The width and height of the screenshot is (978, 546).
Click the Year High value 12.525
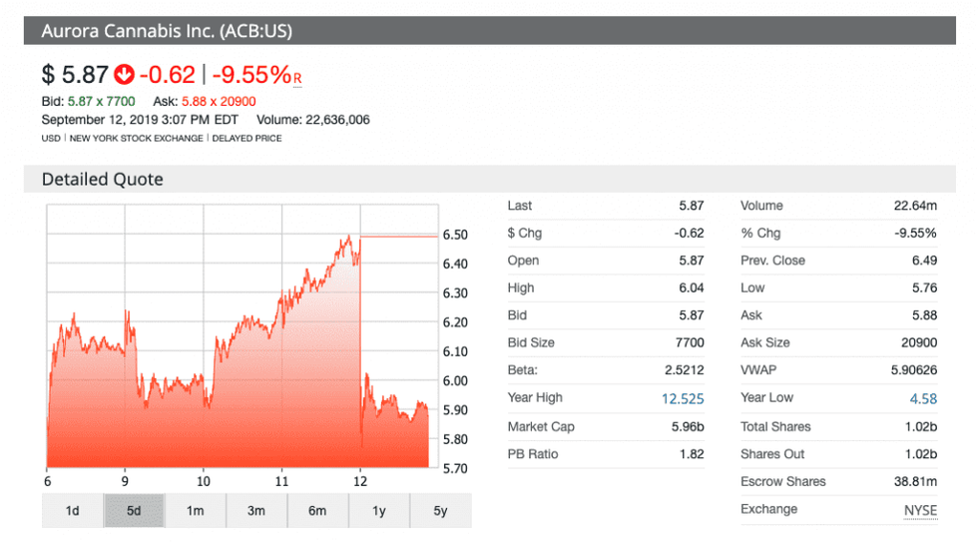(x=683, y=398)
